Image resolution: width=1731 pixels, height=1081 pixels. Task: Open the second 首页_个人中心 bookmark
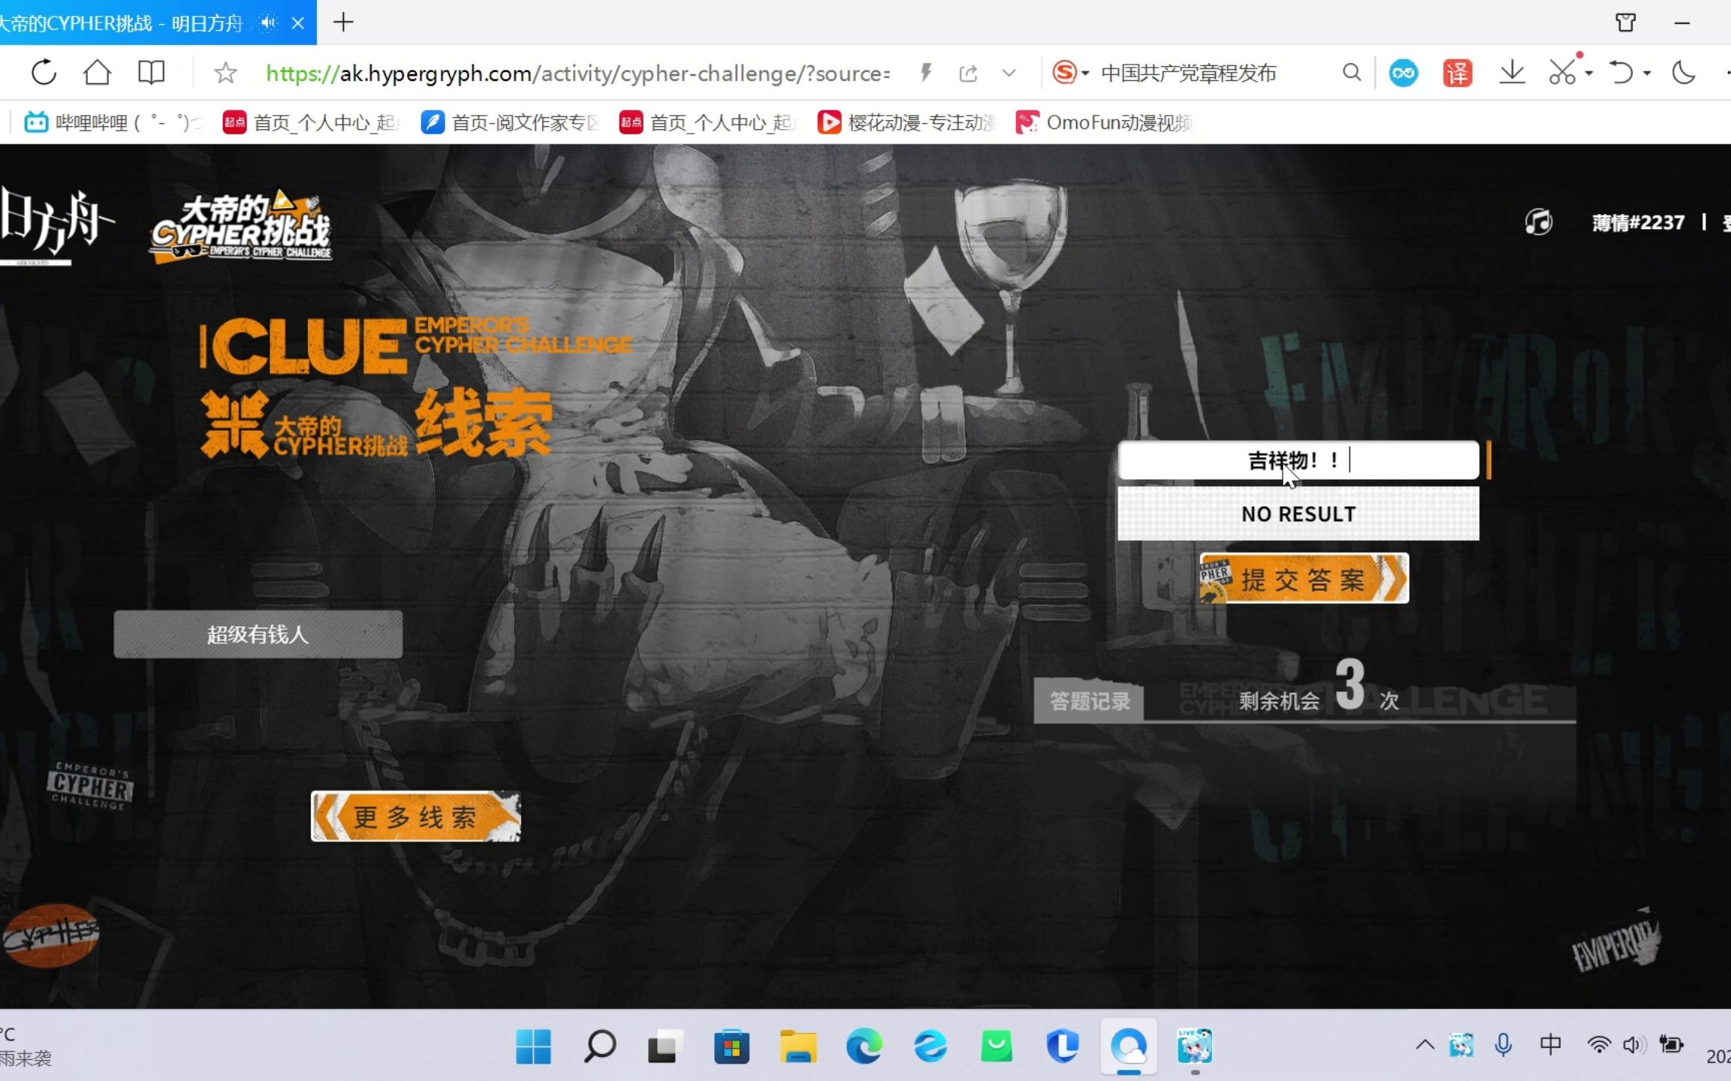[x=707, y=122]
